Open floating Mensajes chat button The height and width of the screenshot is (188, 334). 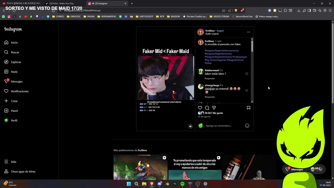[x=304, y=169]
